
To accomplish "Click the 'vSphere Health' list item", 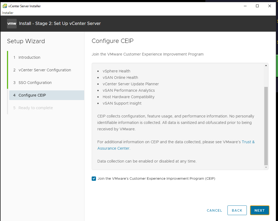I will [x=116, y=71].
